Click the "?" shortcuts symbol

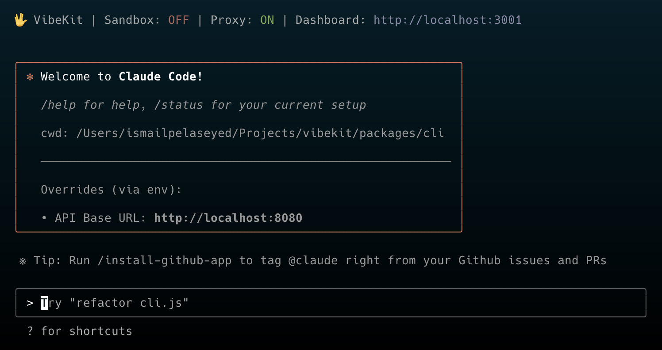tap(30, 331)
